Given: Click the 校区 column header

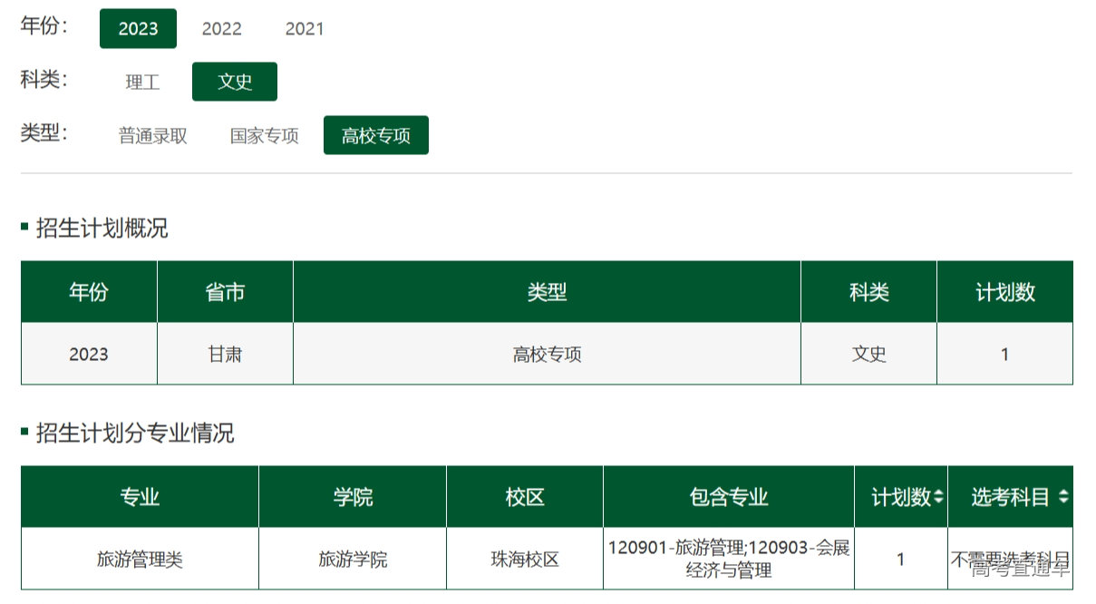Looking at the screenshot, I should 525,497.
